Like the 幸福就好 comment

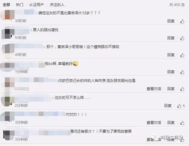(x=182, y=72)
